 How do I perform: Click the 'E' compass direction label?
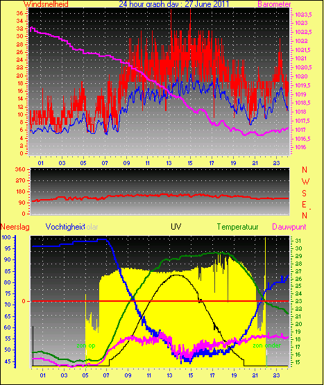point(304,205)
